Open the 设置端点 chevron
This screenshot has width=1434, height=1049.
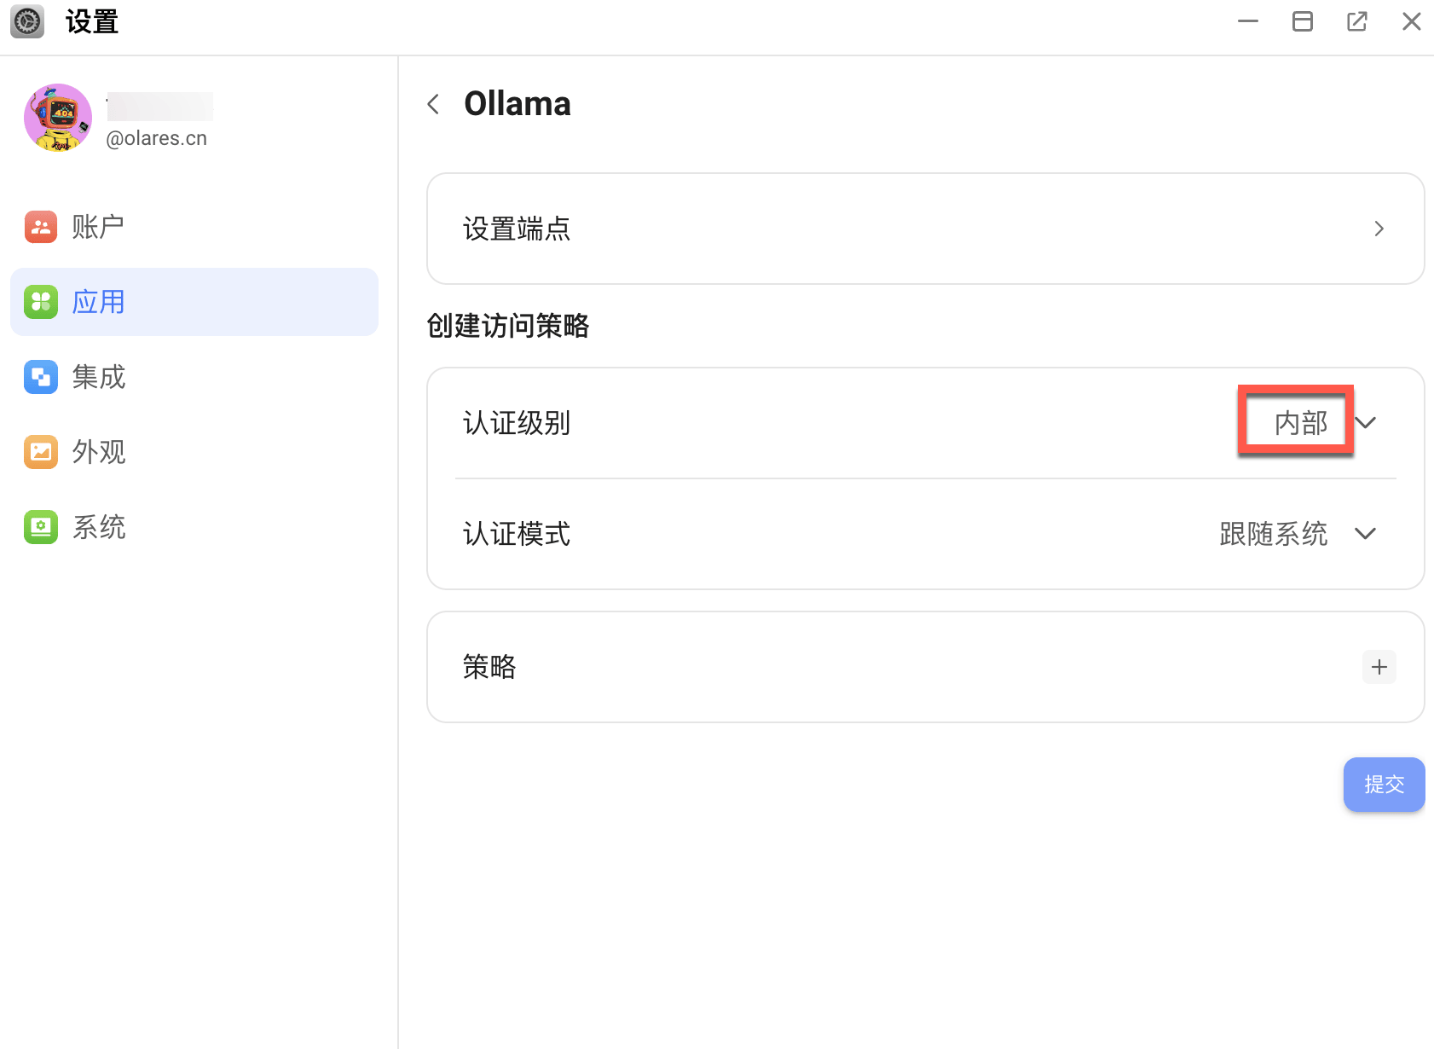click(1379, 229)
